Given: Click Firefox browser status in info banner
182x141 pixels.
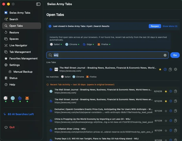Looking at the screenshot, I should click(104, 44).
